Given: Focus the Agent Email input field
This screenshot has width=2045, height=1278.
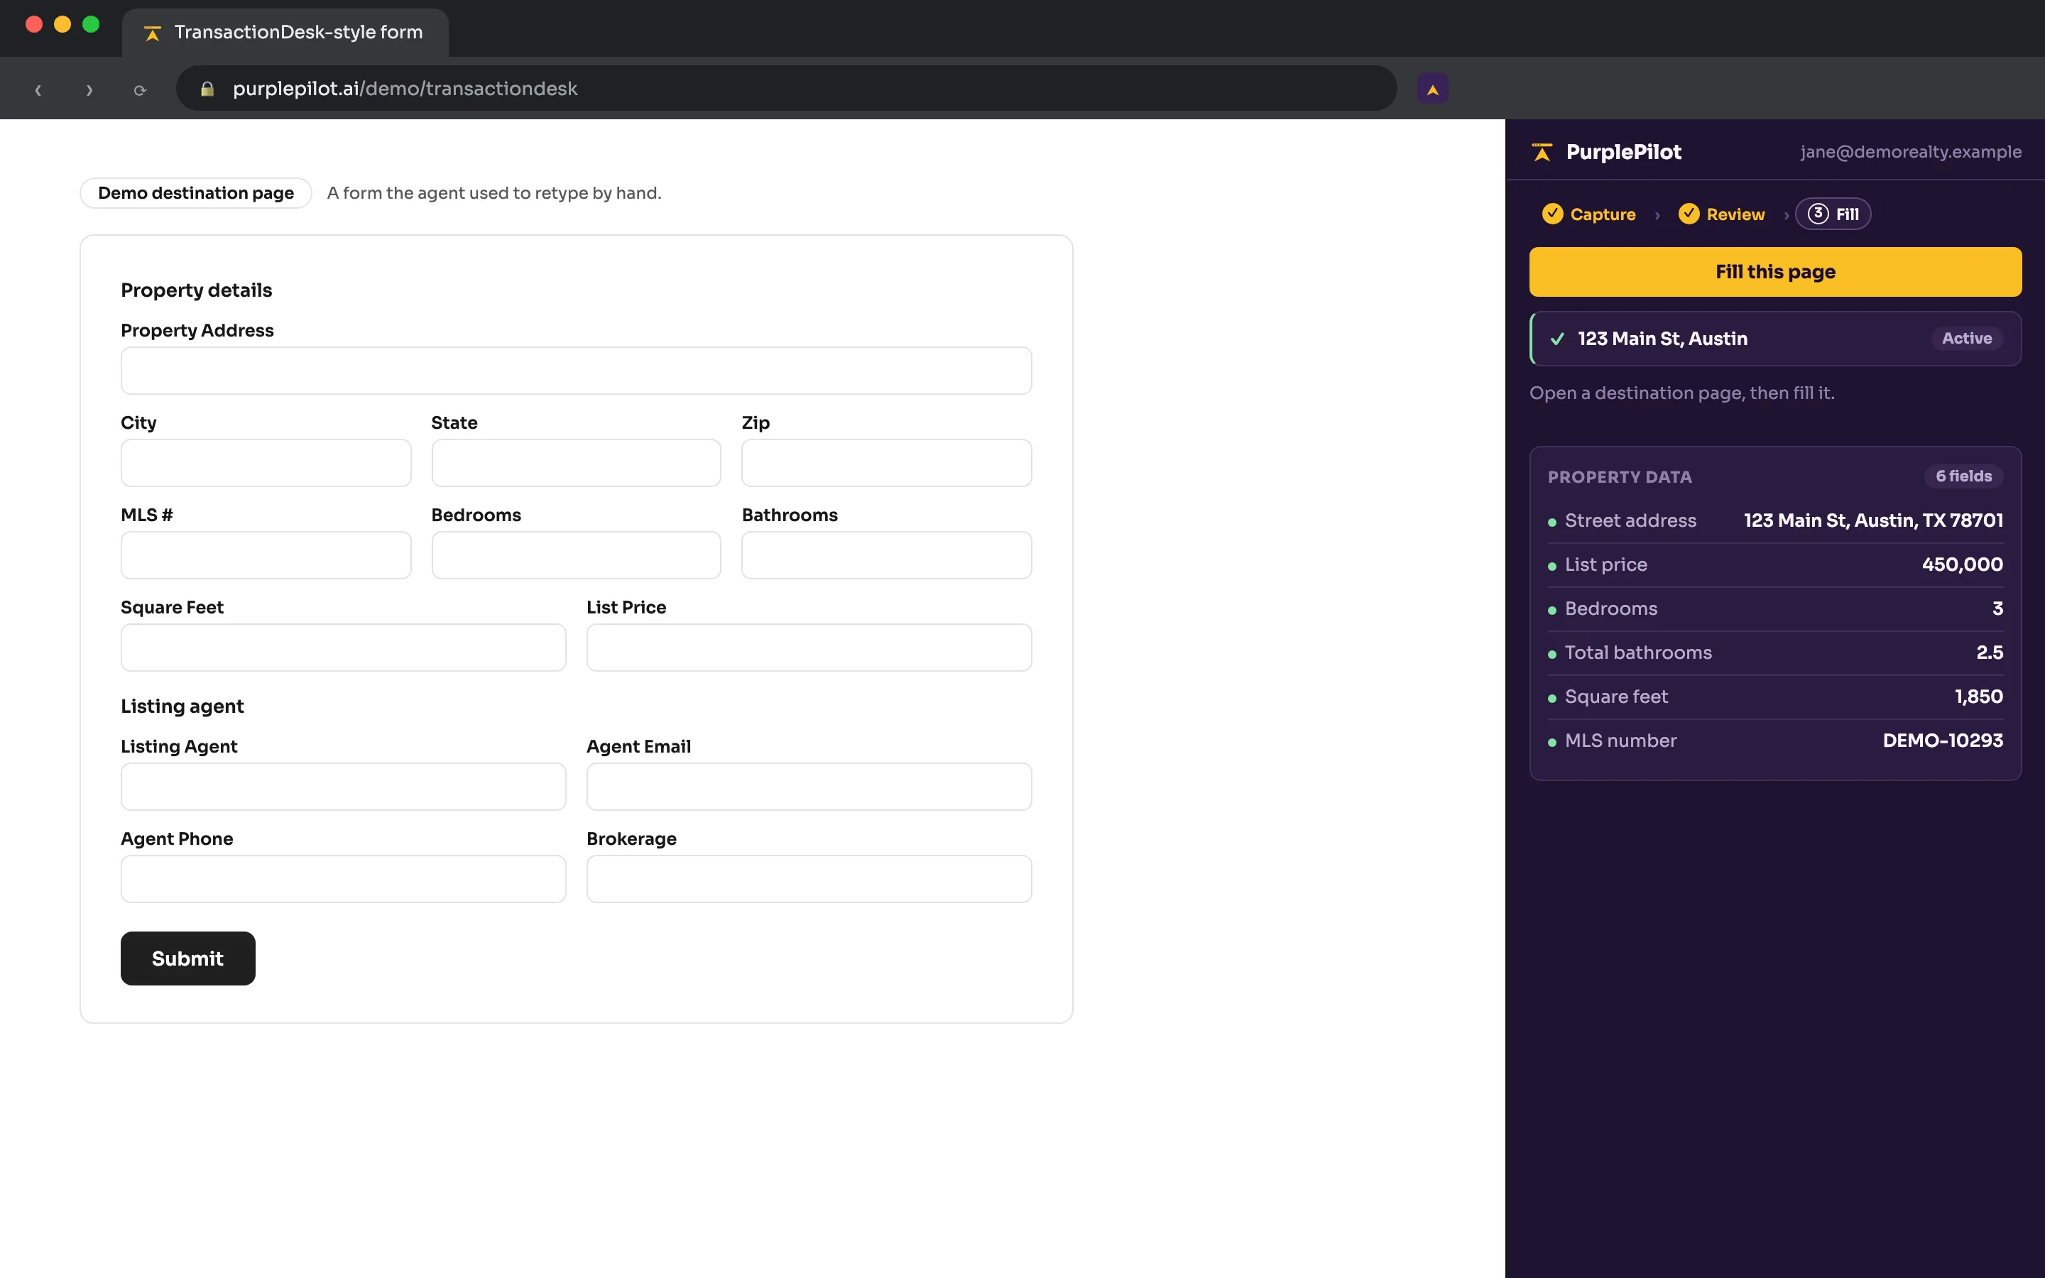Looking at the screenshot, I should click(x=809, y=787).
